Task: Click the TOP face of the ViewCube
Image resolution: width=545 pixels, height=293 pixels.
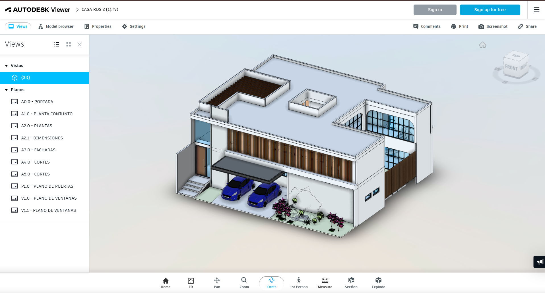Action: coord(516,56)
